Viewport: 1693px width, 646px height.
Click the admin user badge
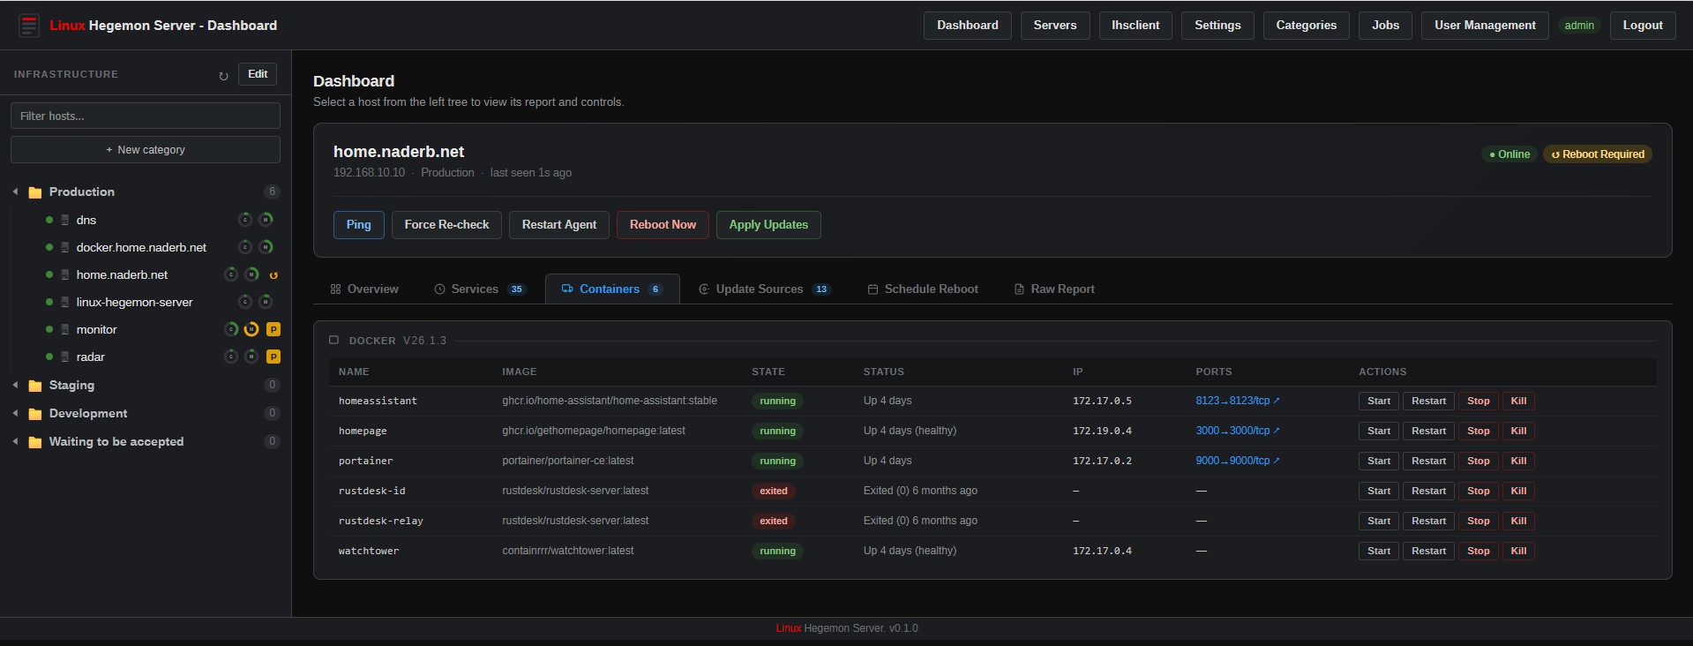click(1578, 26)
